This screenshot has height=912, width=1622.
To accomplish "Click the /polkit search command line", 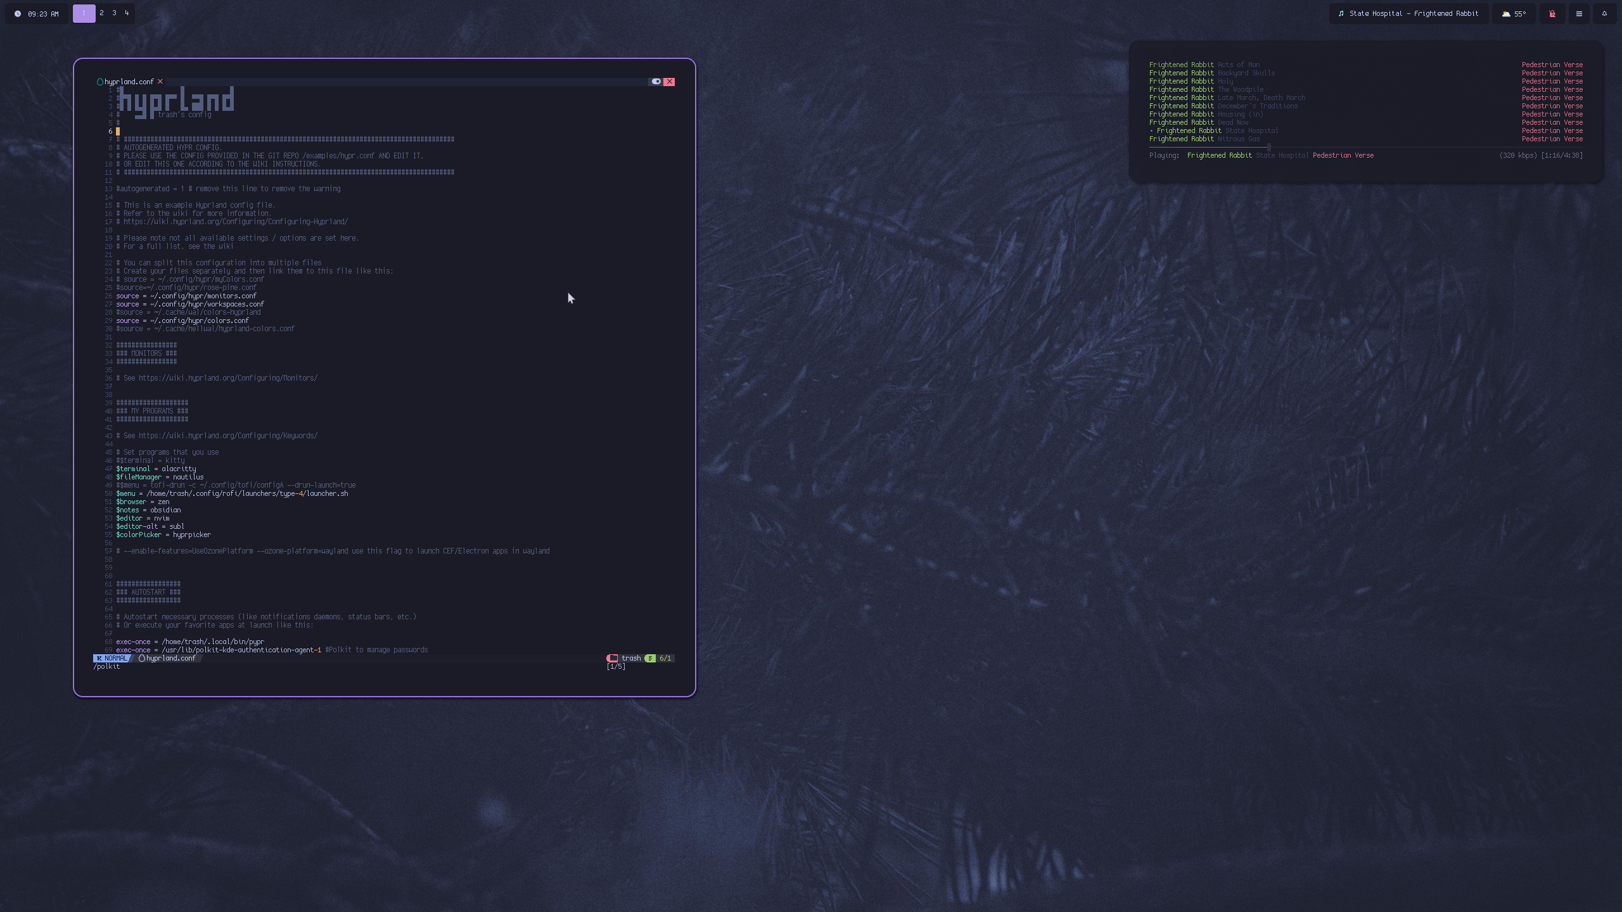I will 106,666.
